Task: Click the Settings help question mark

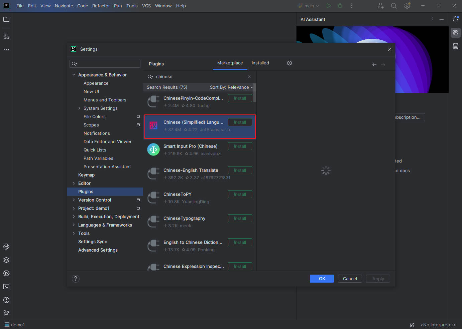Action: coord(76,279)
